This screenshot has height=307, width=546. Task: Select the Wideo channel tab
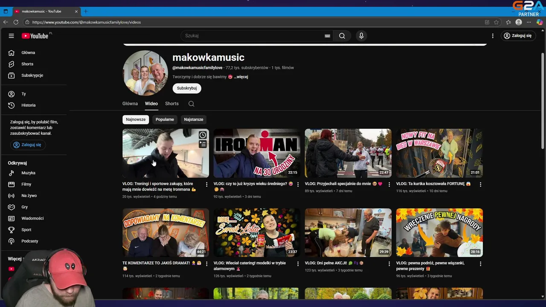pos(151,104)
